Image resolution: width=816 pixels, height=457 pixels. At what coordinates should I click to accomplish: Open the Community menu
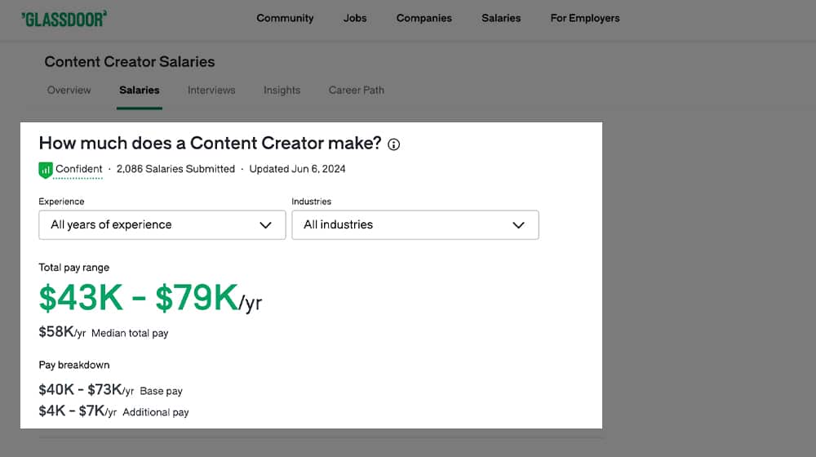(x=285, y=18)
